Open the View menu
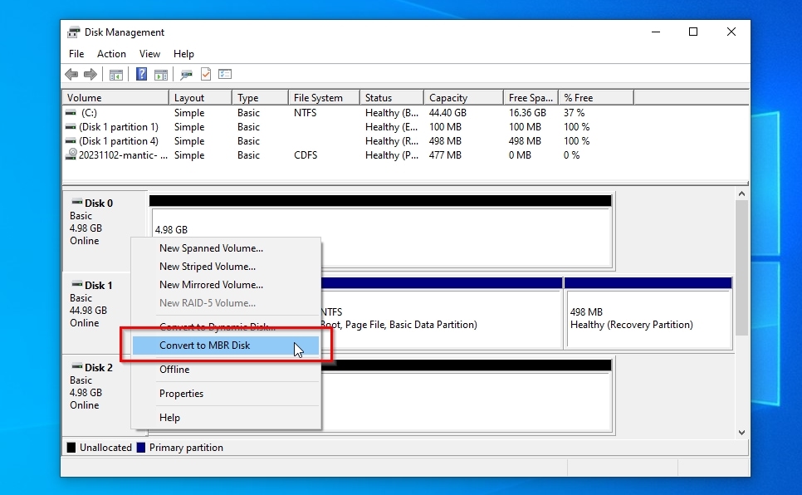This screenshot has height=495, width=802. 149,54
